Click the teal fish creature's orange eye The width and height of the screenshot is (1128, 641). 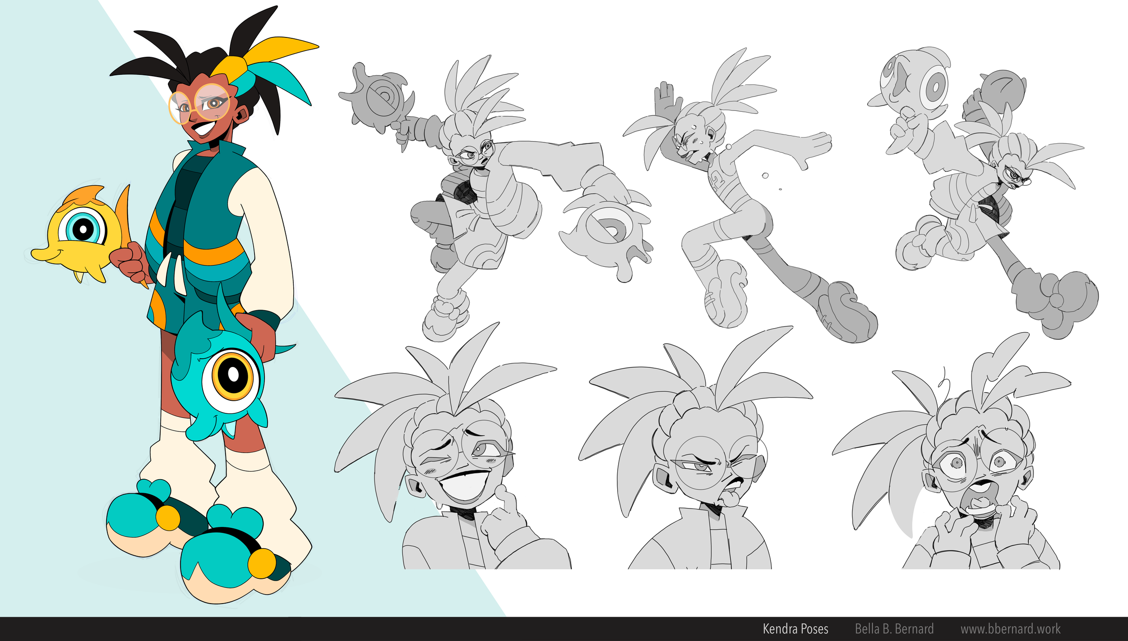[233, 374]
